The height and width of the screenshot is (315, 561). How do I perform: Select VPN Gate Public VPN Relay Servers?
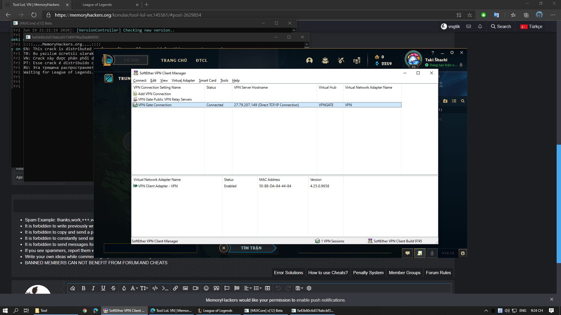point(162,99)
